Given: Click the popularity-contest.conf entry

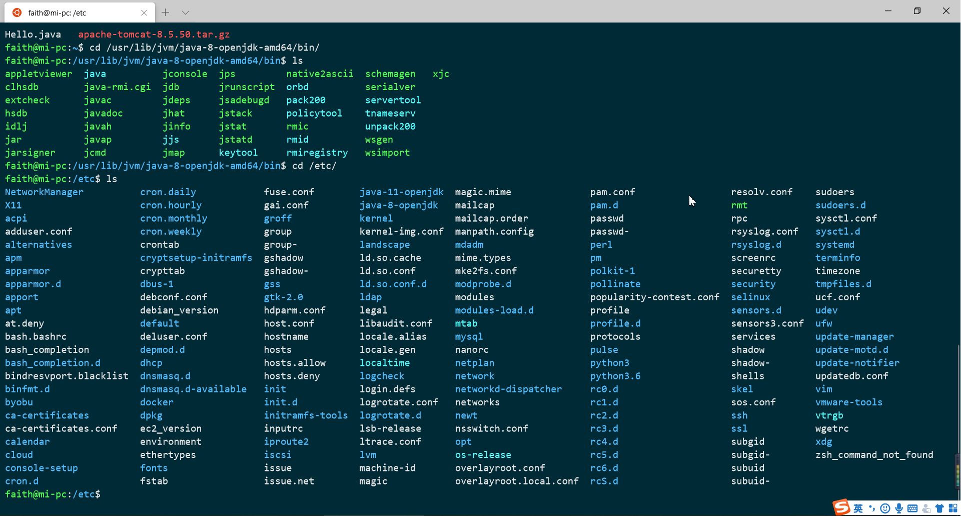Looking at the screenshot, I should pyautogui.click(x=655, y=297).
